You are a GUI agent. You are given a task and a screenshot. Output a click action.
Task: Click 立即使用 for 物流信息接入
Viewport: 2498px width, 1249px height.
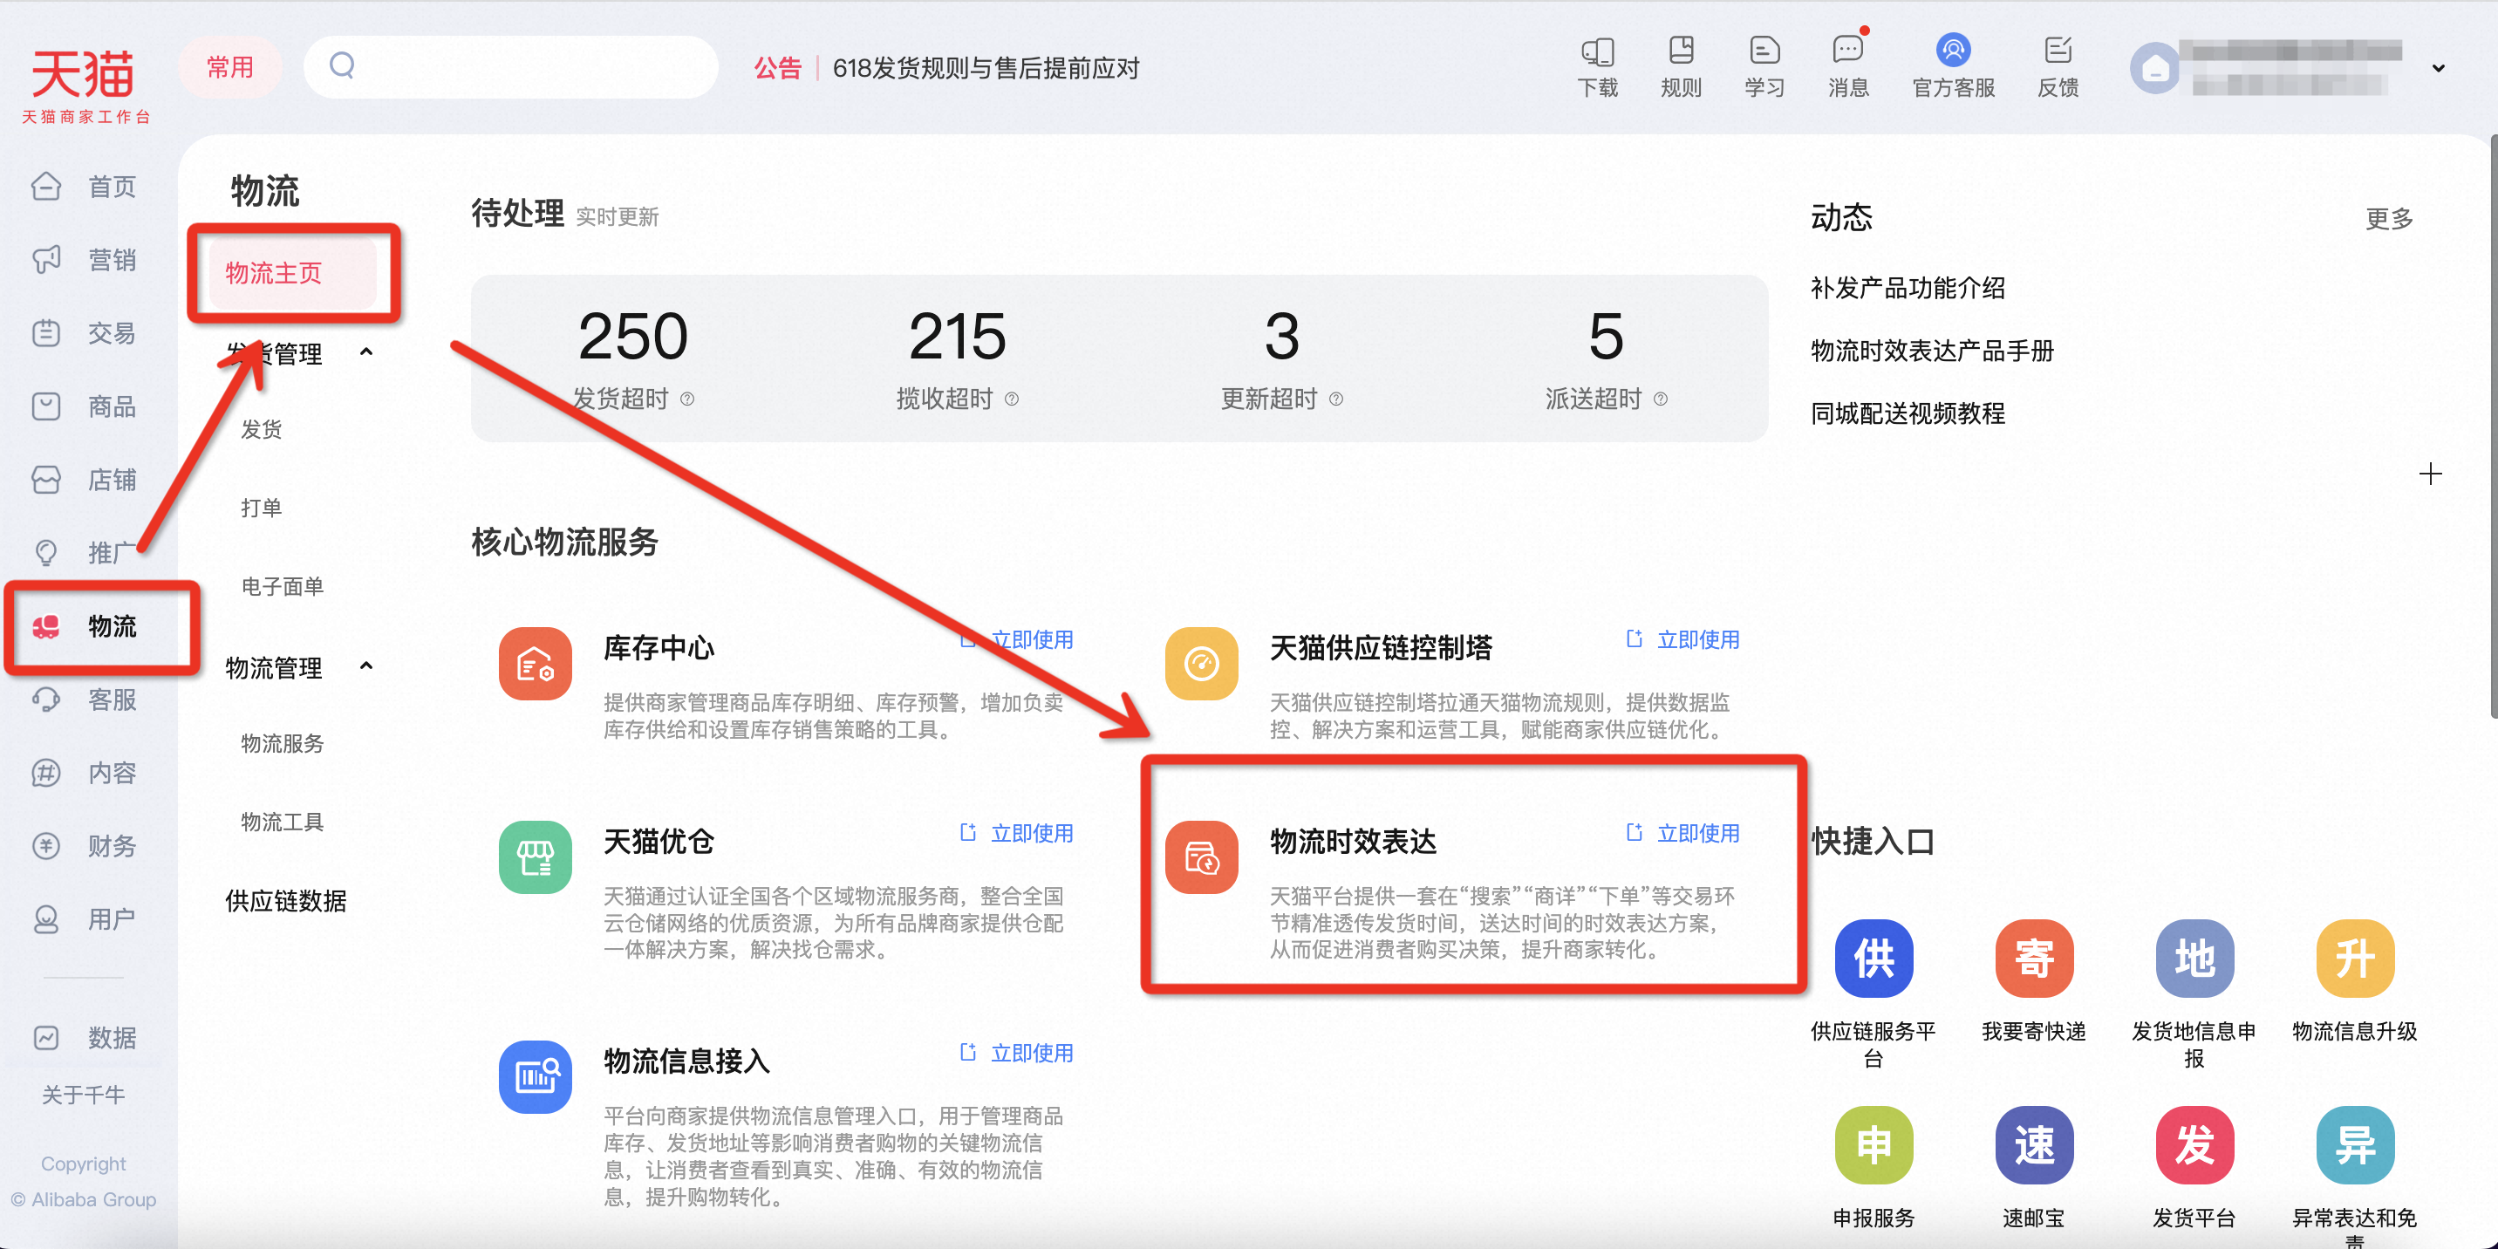[x=1016, y=1053]
